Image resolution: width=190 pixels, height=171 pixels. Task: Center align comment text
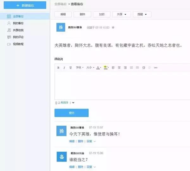[x=119, y=68]
